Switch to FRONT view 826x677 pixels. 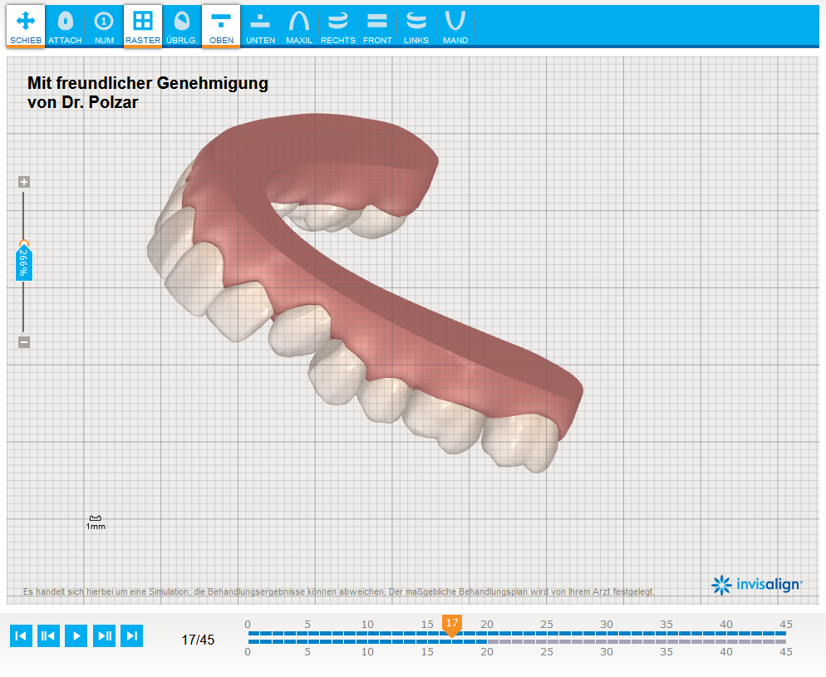(377, 26)
